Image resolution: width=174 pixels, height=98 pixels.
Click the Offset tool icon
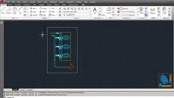click(x=60, y=15)
